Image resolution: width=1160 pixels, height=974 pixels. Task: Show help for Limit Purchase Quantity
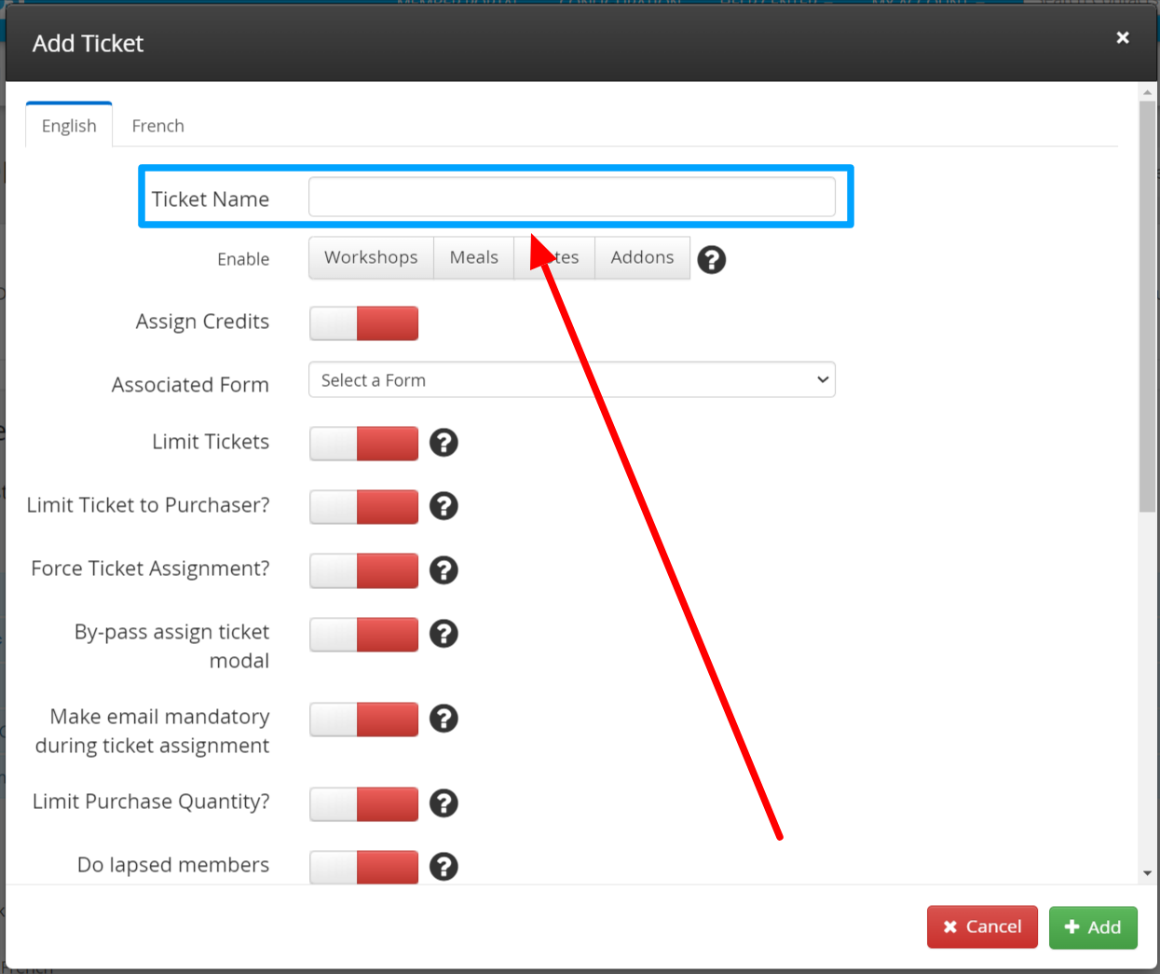[x=444, y=803]
